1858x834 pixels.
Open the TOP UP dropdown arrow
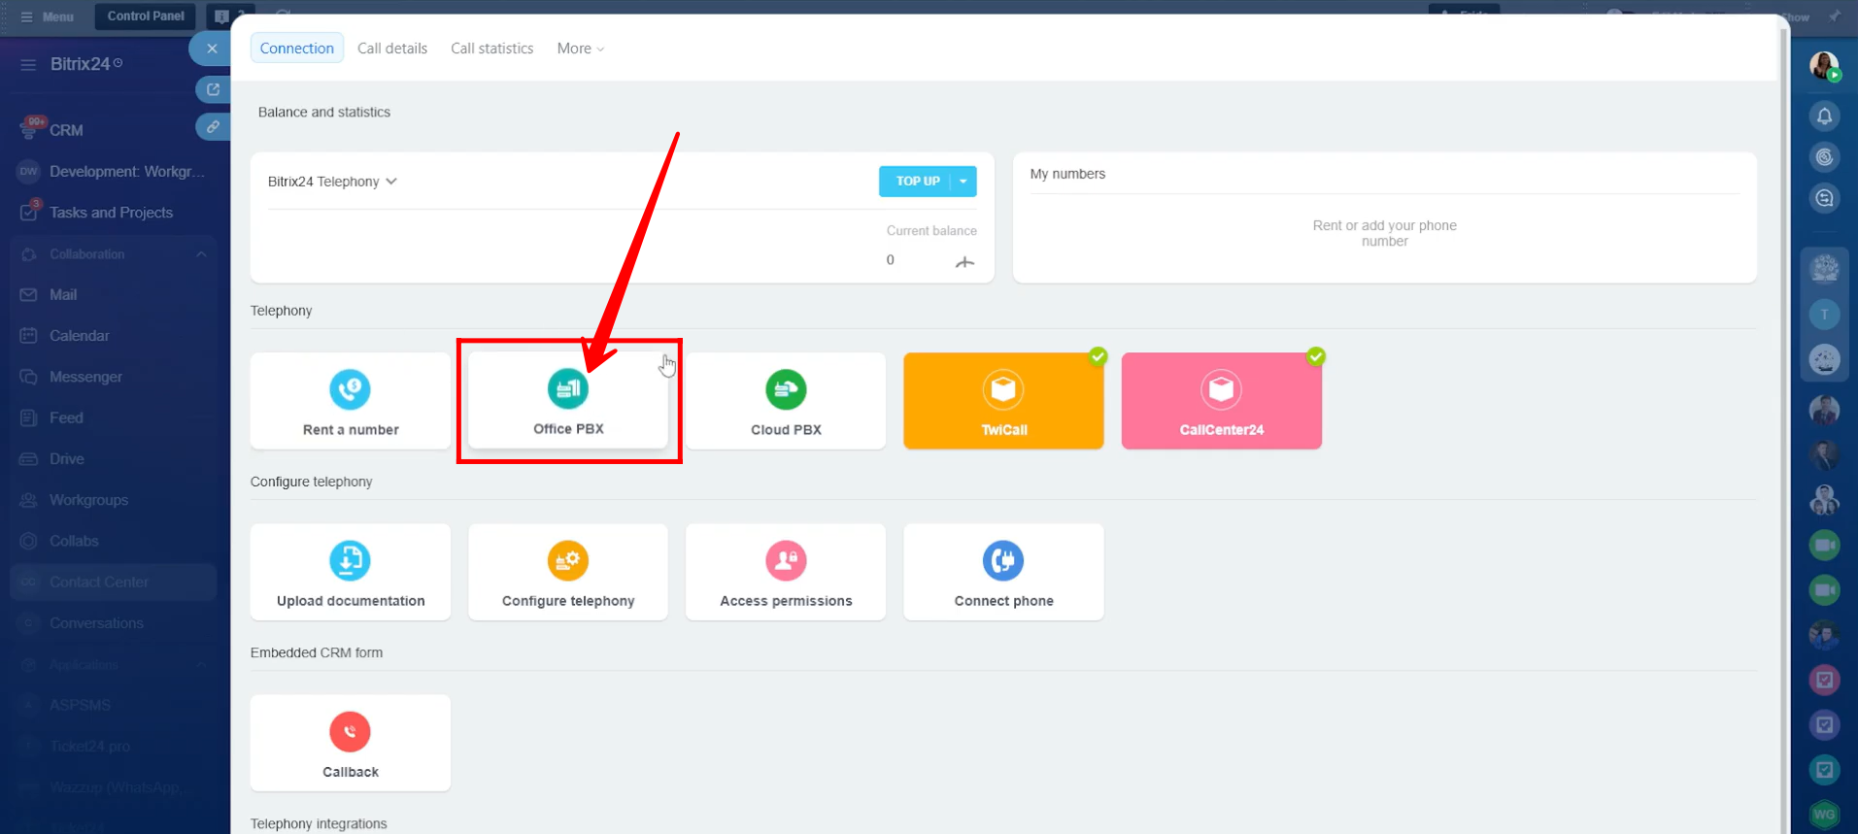[963, 182]
